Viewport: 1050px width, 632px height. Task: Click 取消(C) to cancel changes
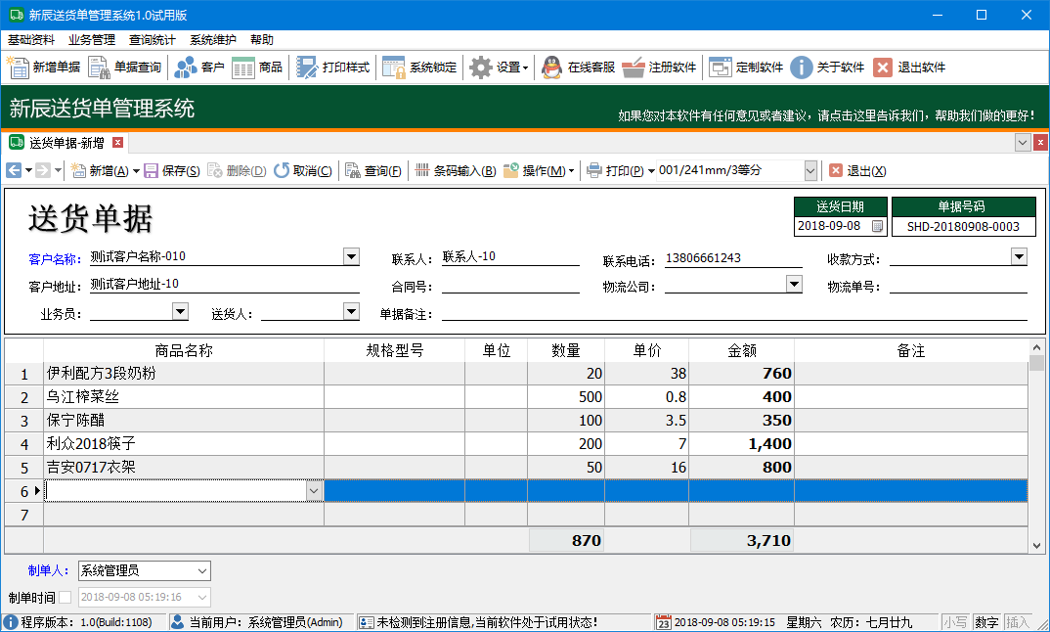click(303, 171)
